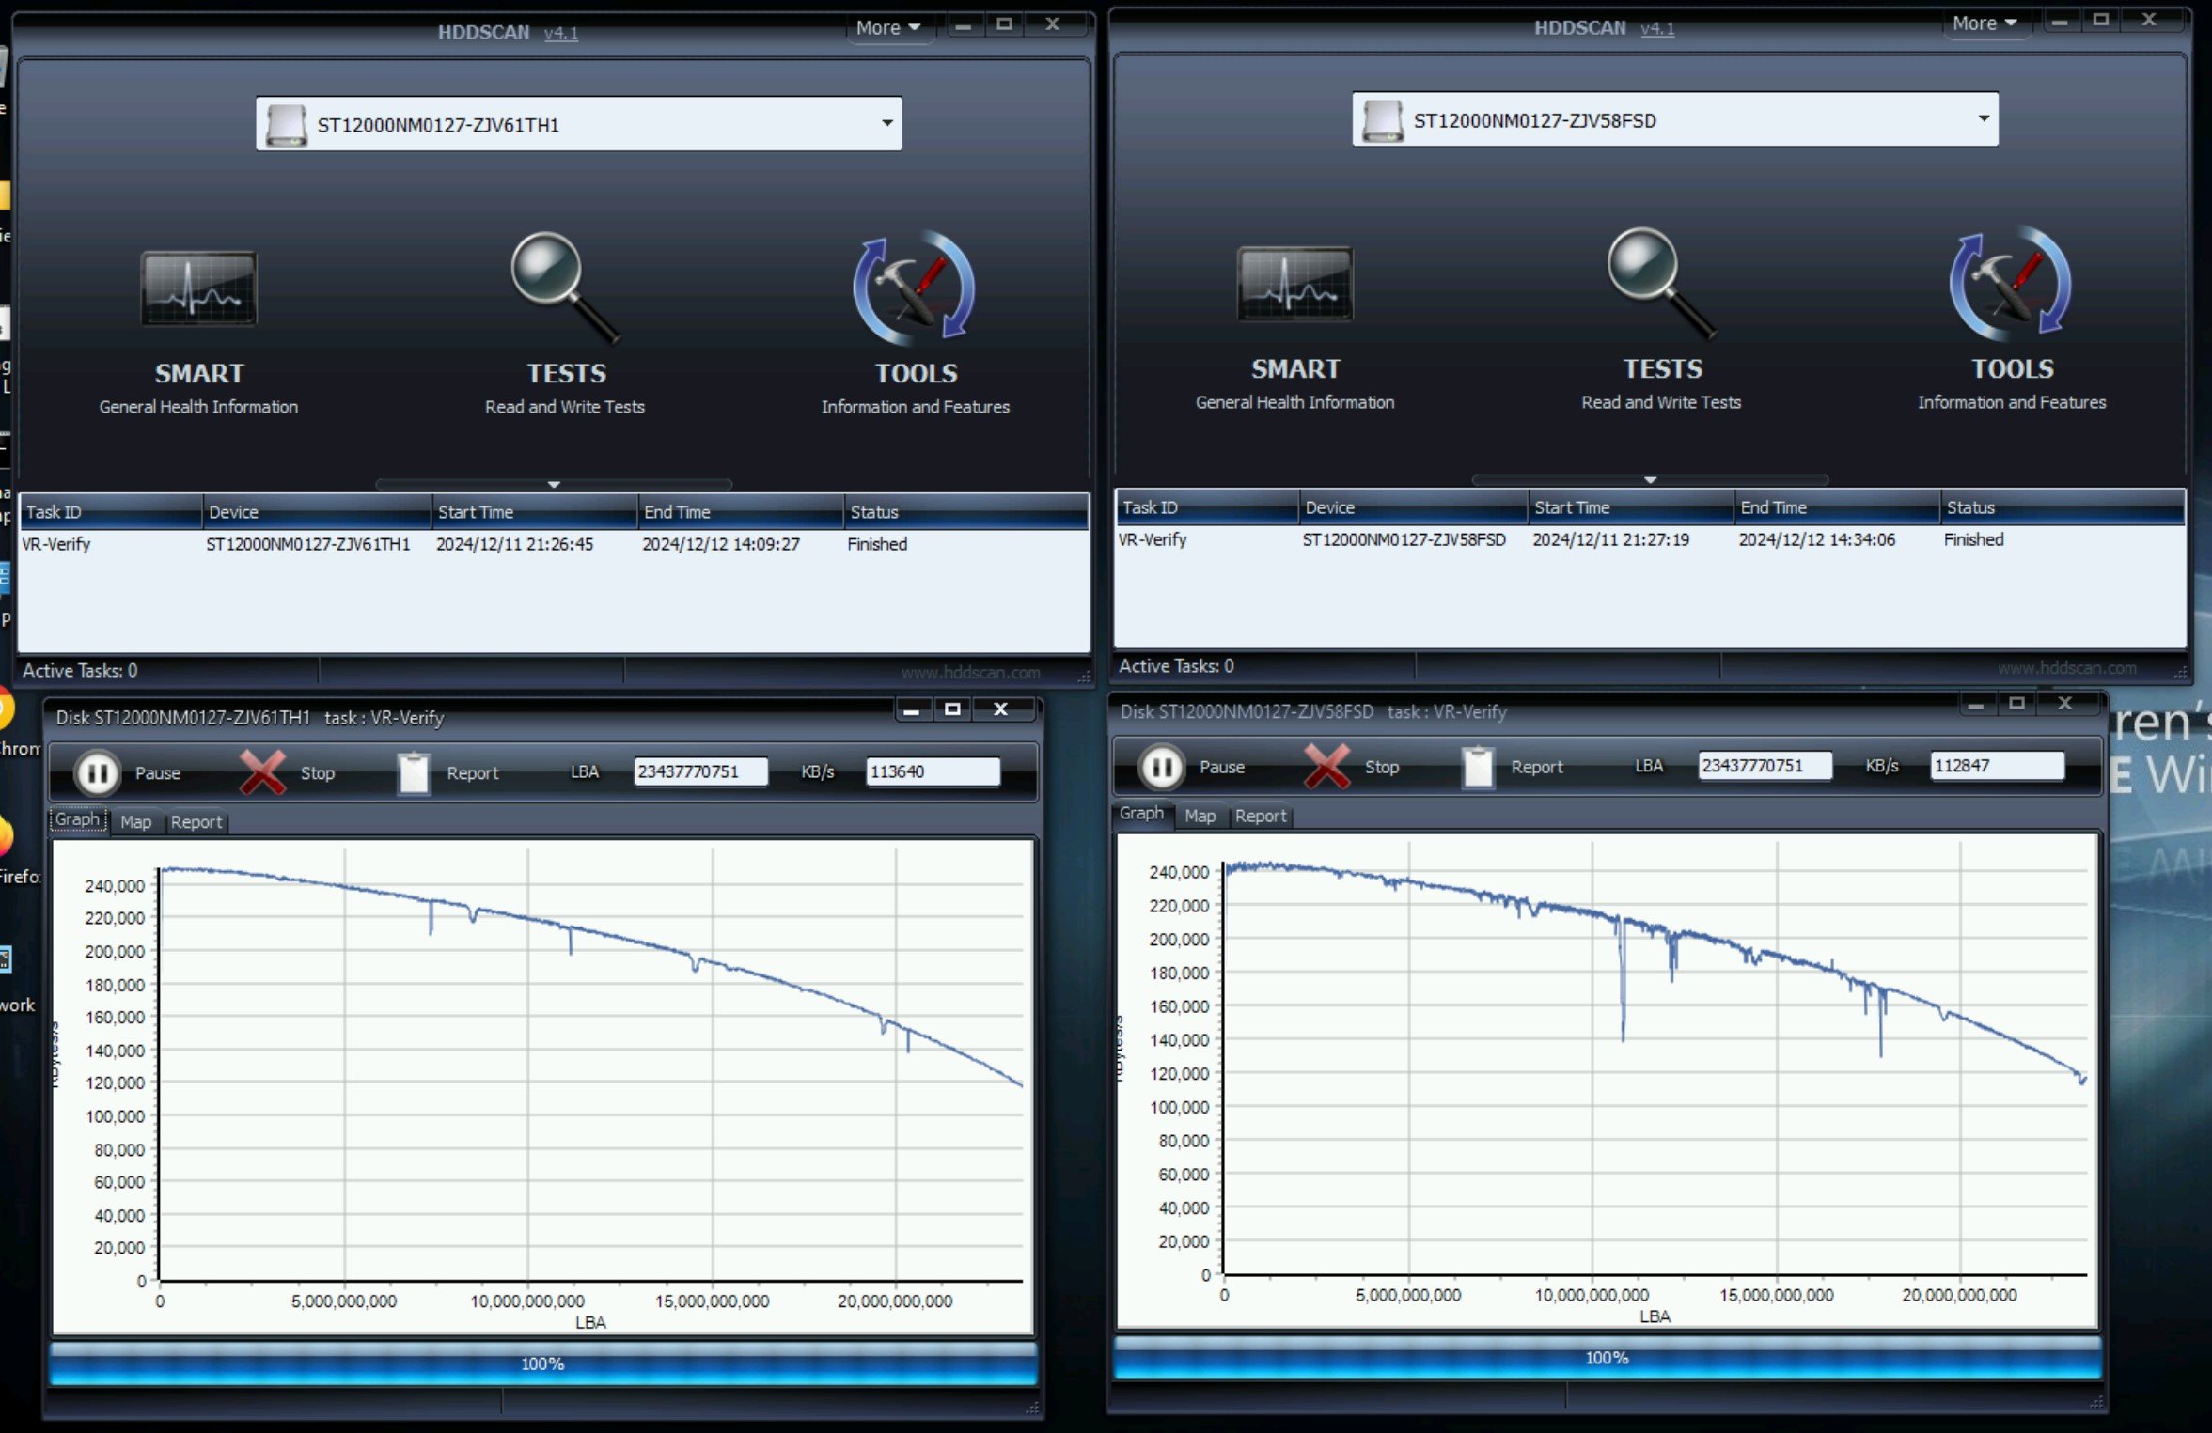
Task: Open Report tab in ZJV58FSD task window
Action: 1260,816
